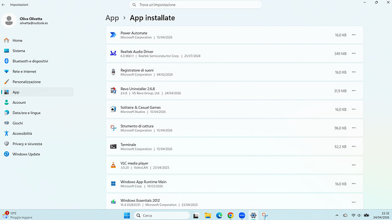
Task: Click the App breadcrumb link
Action: click(112, 18)
